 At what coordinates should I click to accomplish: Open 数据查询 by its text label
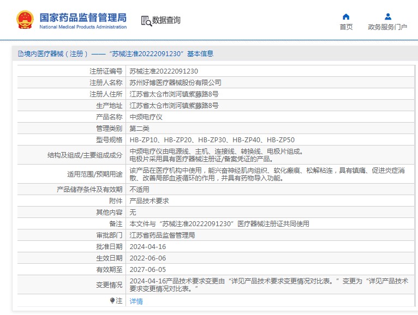(x=166, y=21)
